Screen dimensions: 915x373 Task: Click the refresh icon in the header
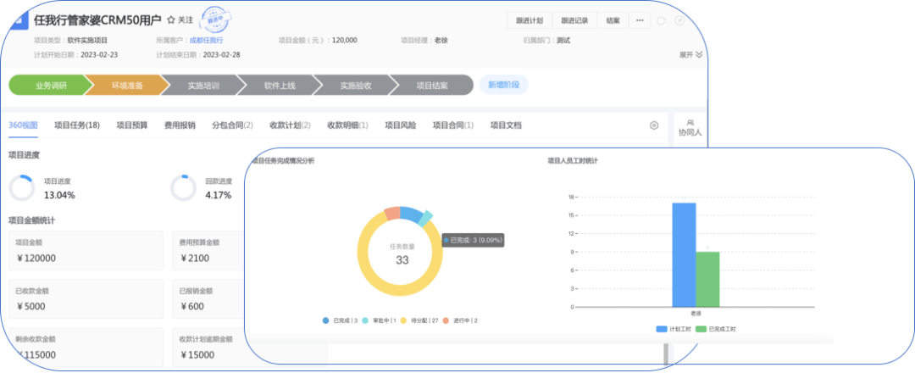click(661, 20)
